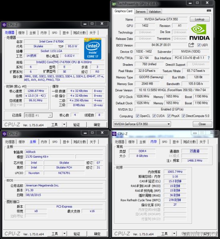Open 显卡 tab in memory CPU-Z window

(x=176, y=142)
